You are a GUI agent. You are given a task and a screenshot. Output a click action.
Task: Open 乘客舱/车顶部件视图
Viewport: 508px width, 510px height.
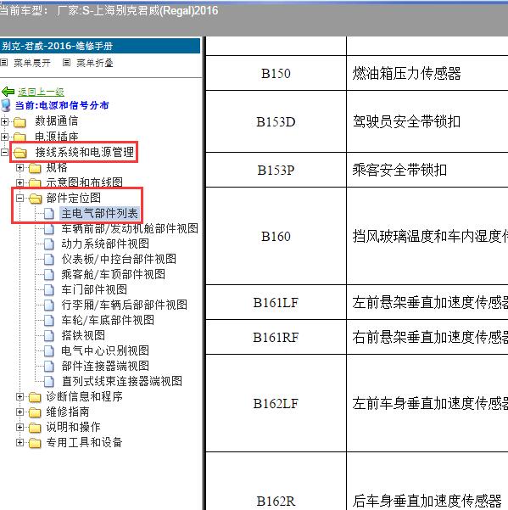tap(113, 274)
